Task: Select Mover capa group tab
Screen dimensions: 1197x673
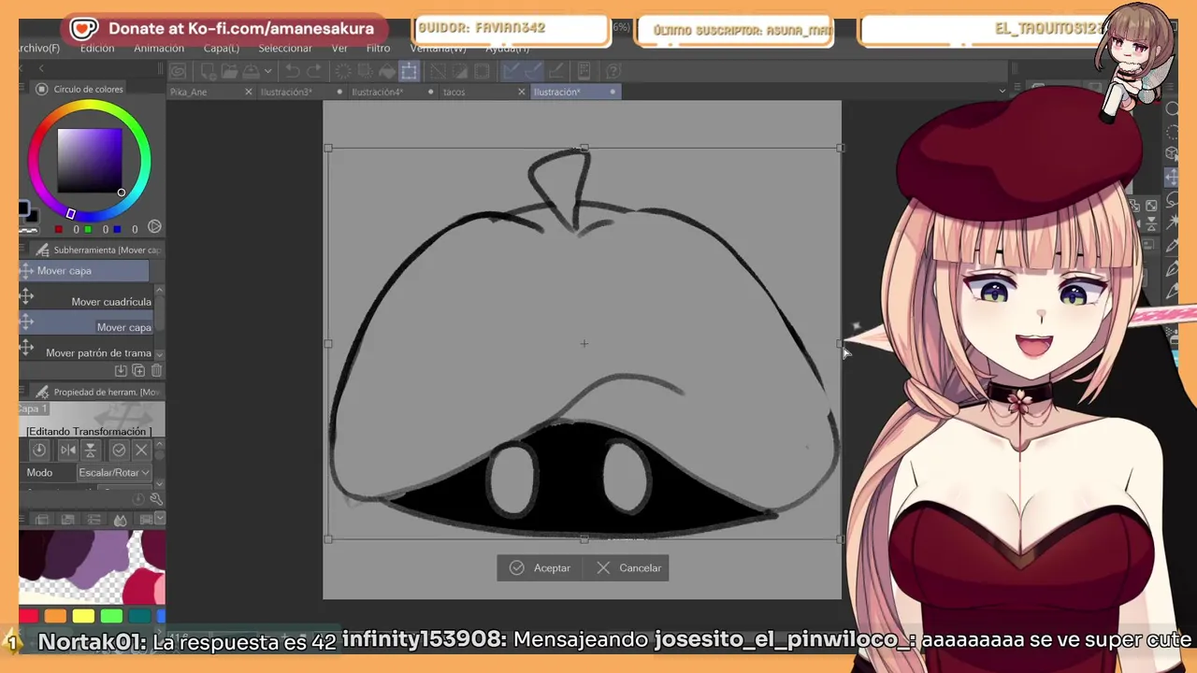Action: [x=83, y=270]
